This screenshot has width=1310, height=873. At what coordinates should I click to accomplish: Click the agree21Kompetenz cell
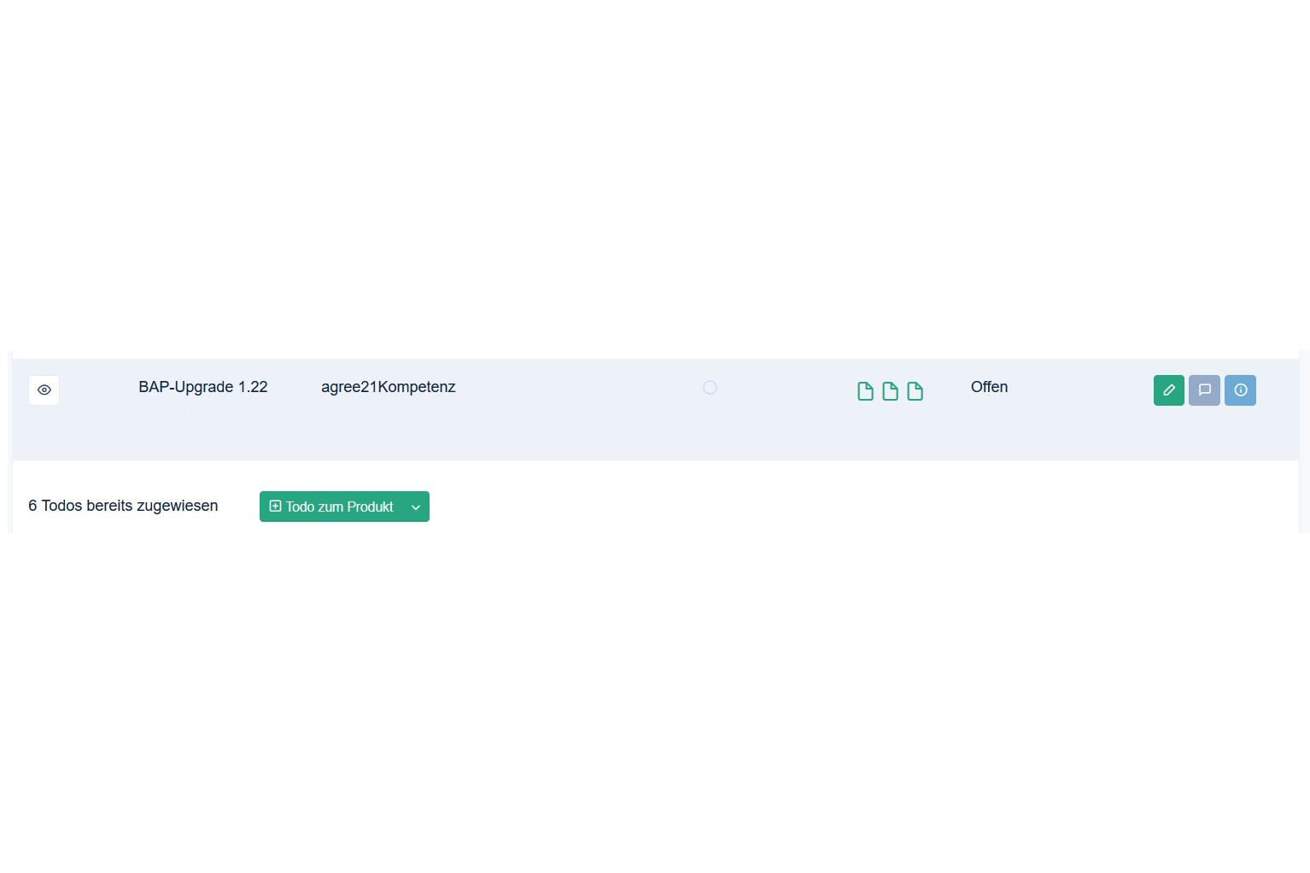pyautogui.click(x=389, y=387)
